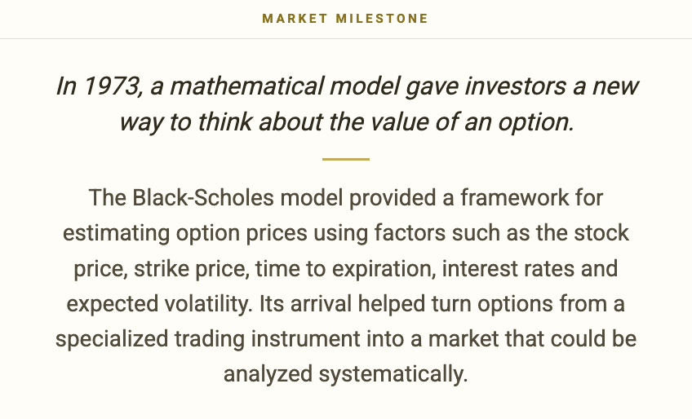Click the words "mathematical model" in the headline
The height and width of the screenshot is (419, 692).
(x=285, y=86)
